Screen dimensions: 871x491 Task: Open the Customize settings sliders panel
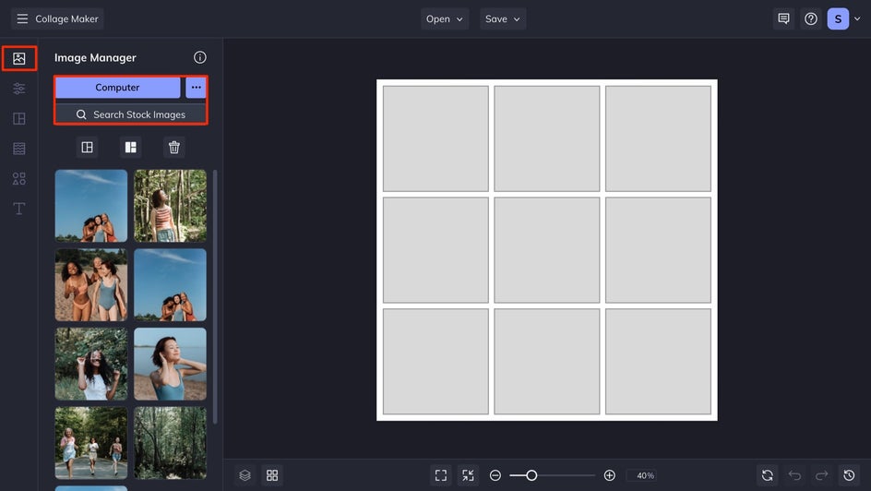(18, 89)
